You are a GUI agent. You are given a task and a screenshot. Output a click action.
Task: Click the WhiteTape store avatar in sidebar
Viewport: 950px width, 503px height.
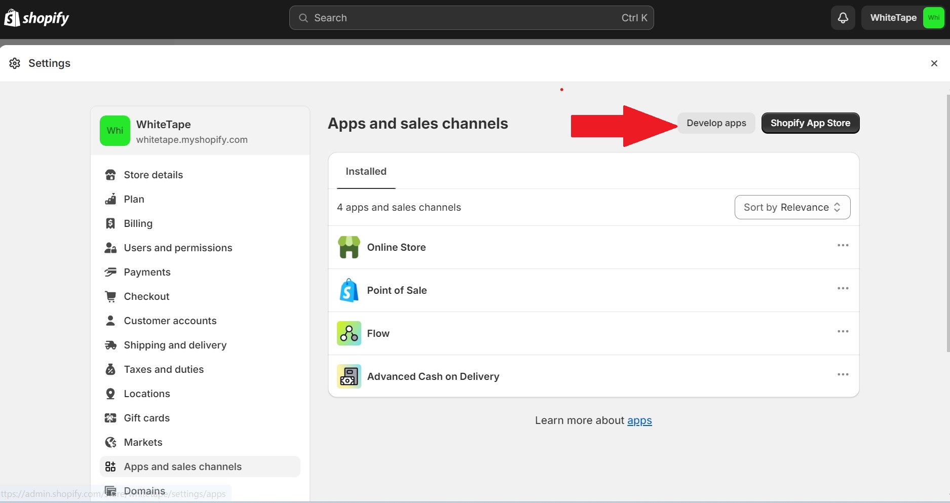coord(115,131)
